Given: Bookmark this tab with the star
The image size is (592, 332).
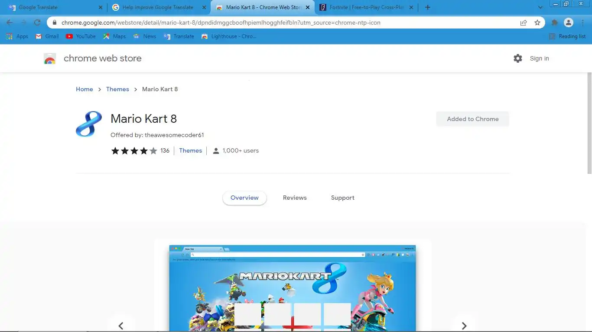Looking at the screenshot, I should click(537, 22).
